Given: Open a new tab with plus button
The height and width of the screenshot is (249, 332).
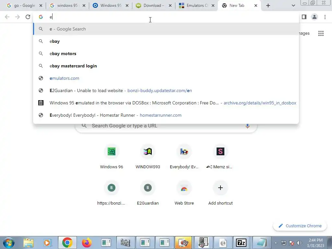Looking at the screenshot, I should coord(268,6).
